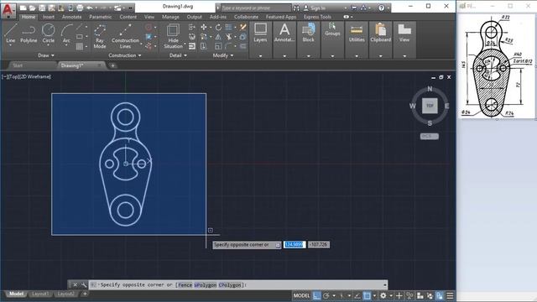Expand the Clipboard panel arrow
Image resolution: width=537 pixels, height=302 pixels.
380,56
